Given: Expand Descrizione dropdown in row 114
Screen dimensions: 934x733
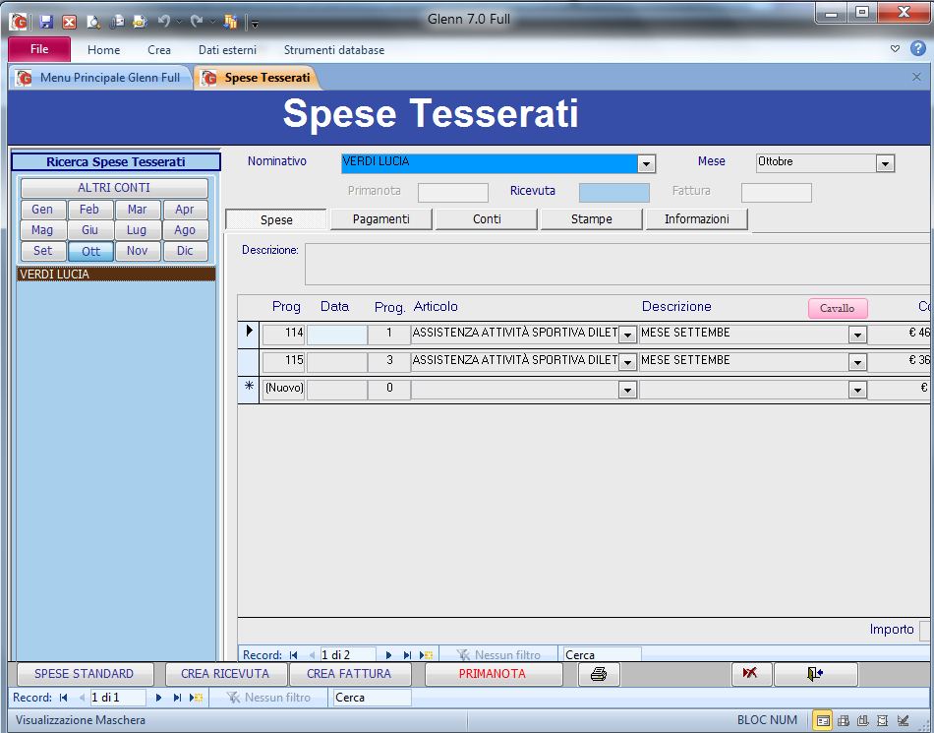Looking at the screenshot, I should click(857, 335).
